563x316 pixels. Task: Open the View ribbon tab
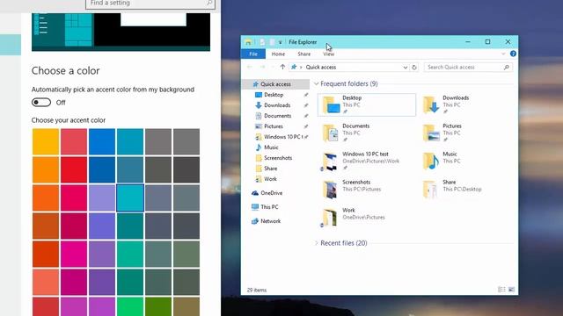point(328,54)
